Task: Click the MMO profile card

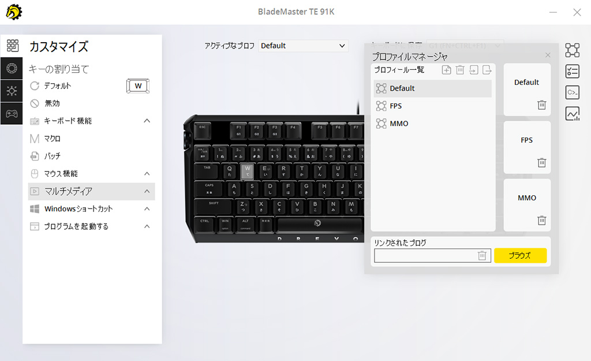Action: click(527, 205)
